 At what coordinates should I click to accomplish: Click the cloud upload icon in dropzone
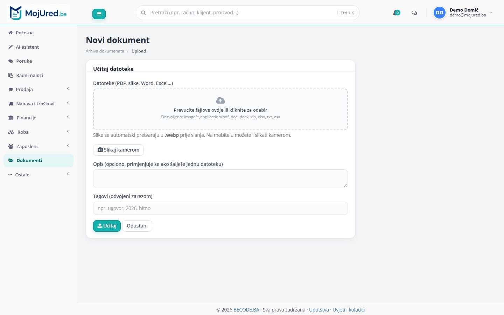click(220, 100)
